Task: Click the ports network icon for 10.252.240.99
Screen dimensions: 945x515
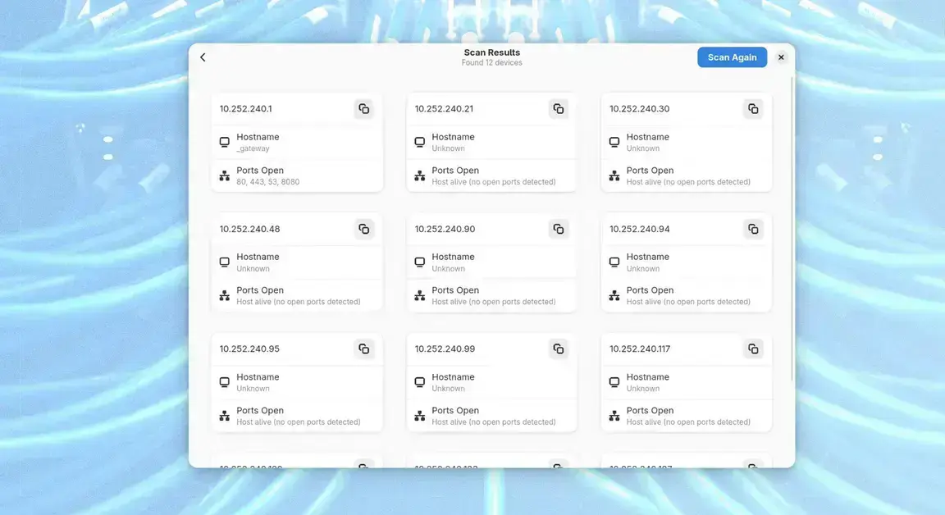Action: pos(419,416)
